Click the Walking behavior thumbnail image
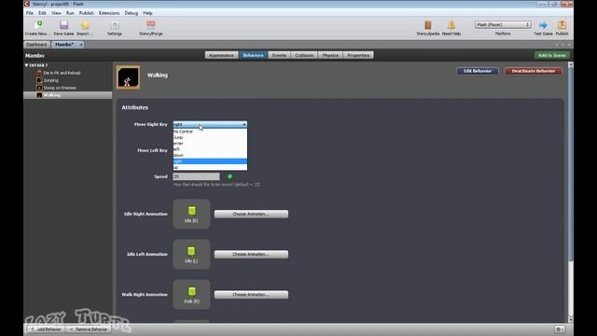 (128, 77)
